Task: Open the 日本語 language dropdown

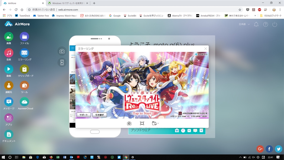Action: click(x=244, y=24)
